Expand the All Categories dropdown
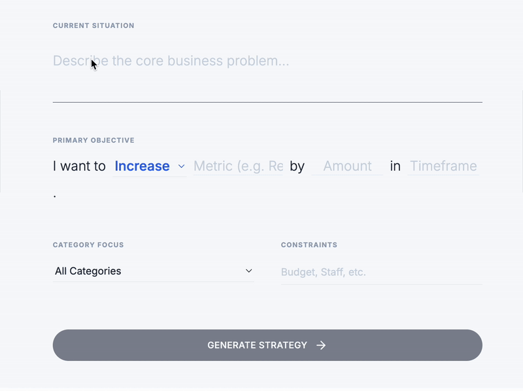This screenshot has width=523, height=391. click(153, 271)
